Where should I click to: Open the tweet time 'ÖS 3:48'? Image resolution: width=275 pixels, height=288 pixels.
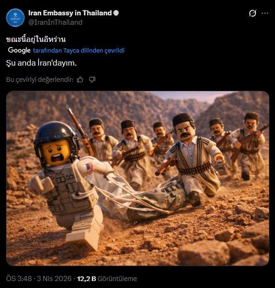click(x=19, y=279)
